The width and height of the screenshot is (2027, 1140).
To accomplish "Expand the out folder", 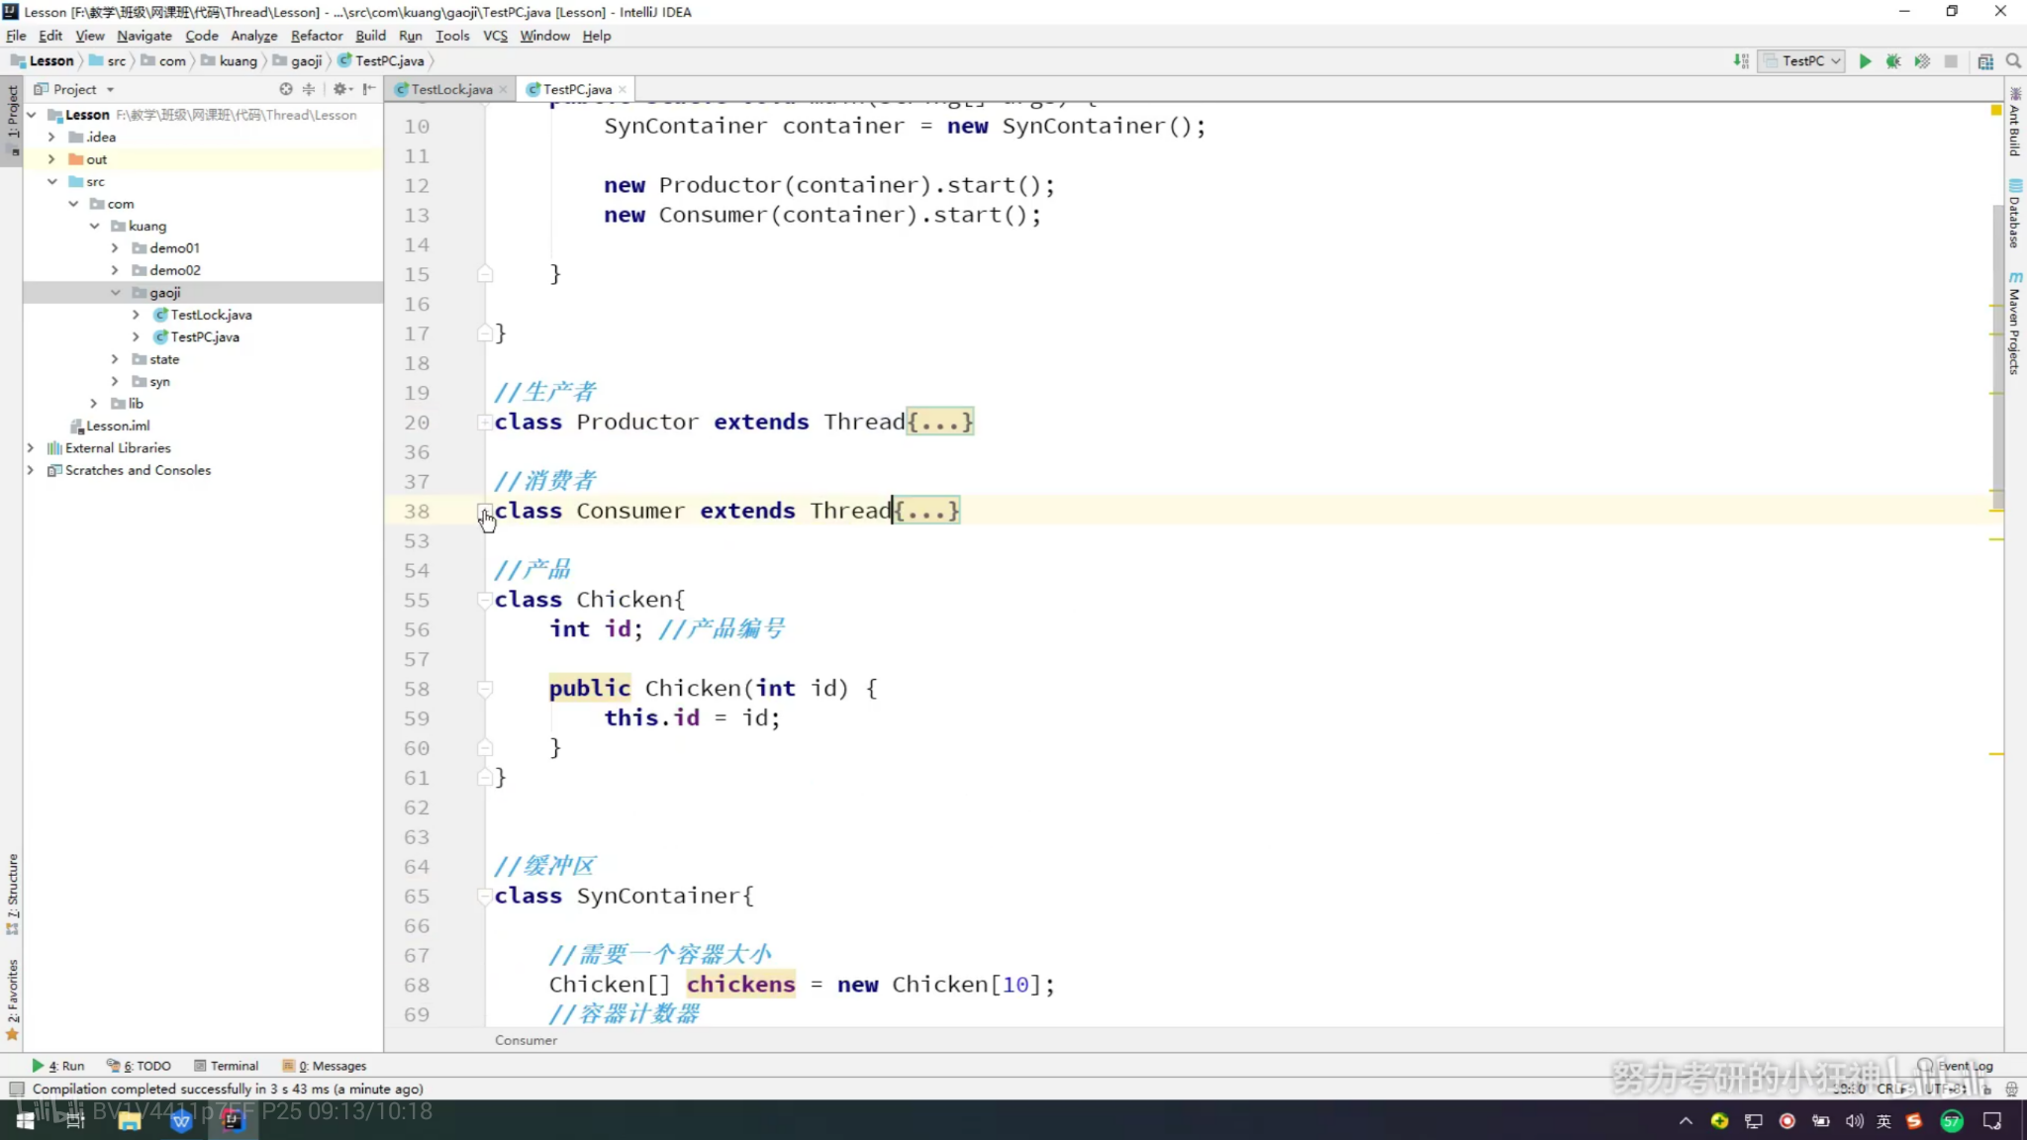I will tap(51, 159).
